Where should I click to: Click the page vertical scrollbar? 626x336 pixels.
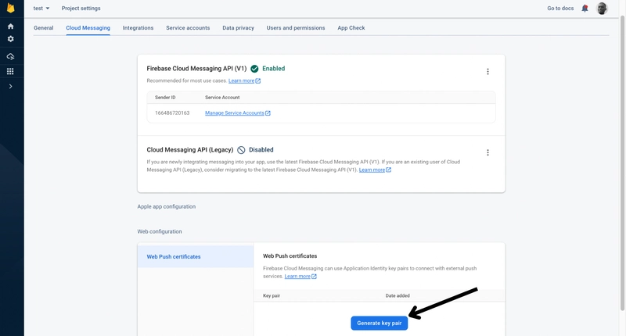[622, 163]
